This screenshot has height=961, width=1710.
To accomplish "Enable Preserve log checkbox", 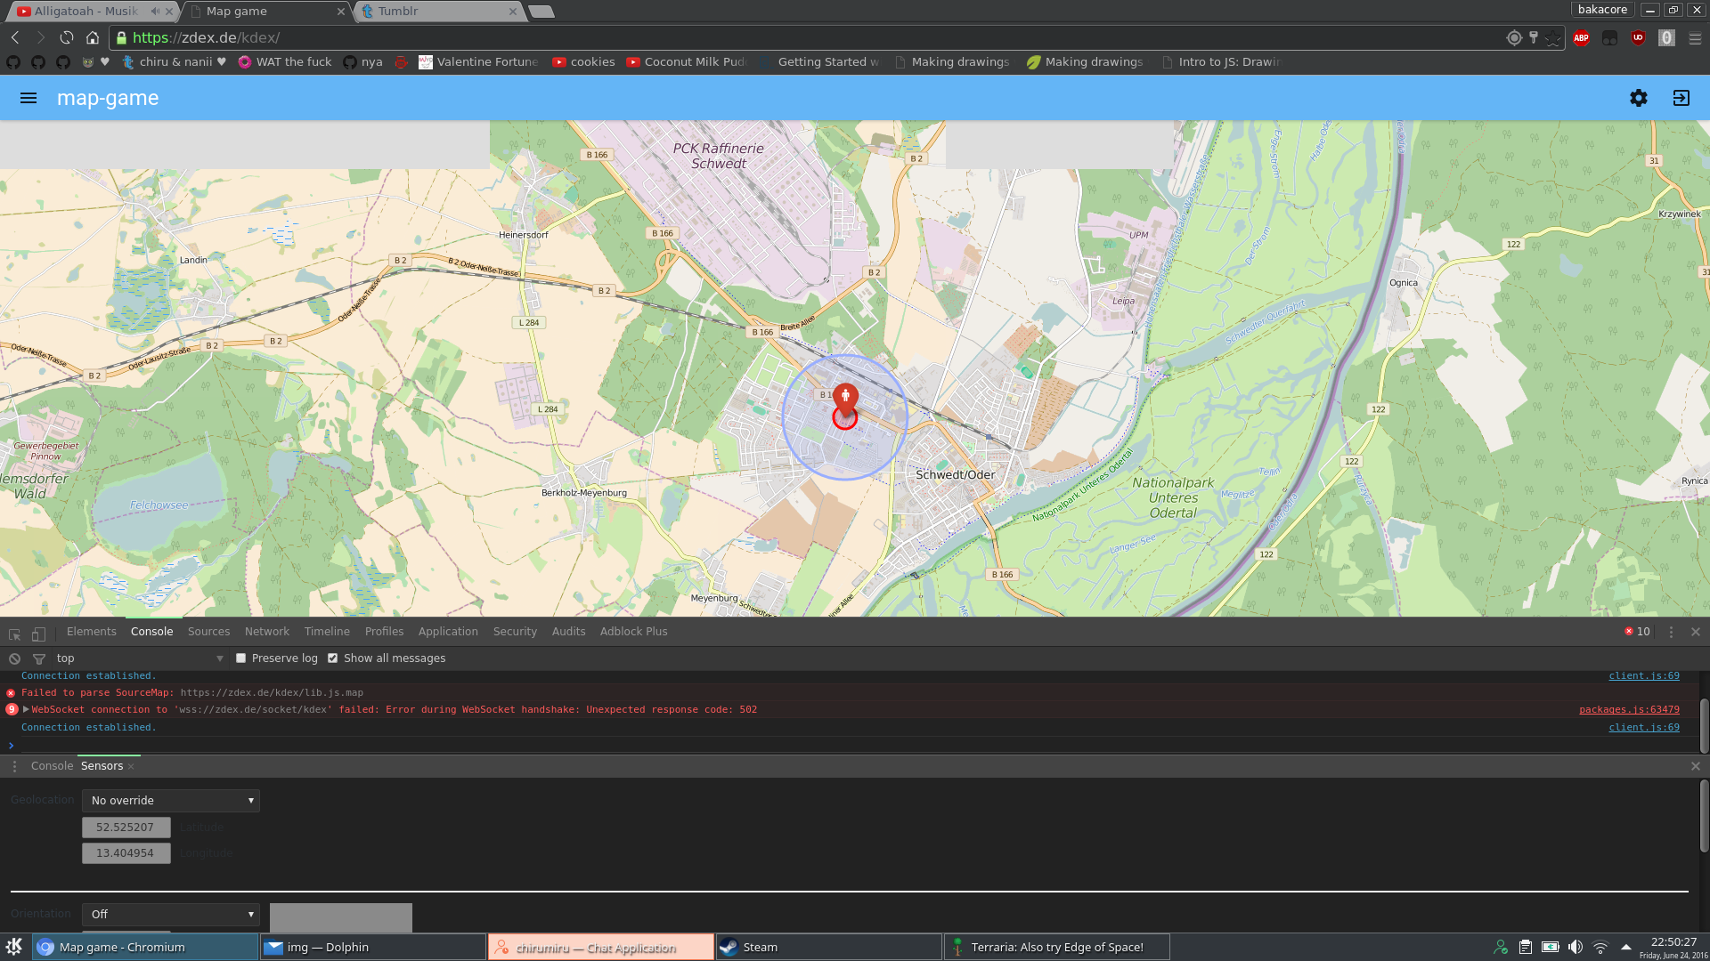I will pos(240,658).
